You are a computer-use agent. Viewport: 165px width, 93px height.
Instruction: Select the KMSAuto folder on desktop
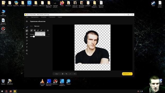coord(42,3)
